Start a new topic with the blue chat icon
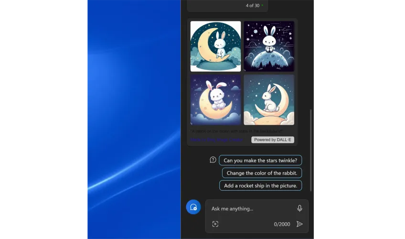 (x=193, y=207)
